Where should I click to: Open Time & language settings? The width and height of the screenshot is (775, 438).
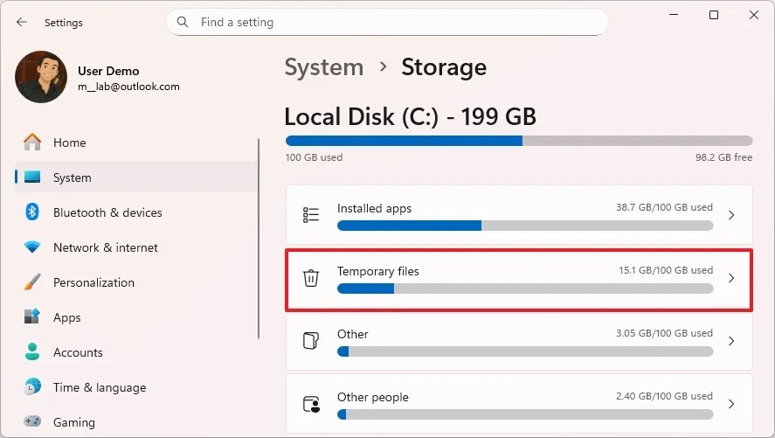pyautogui.click(x=136, y=387)
